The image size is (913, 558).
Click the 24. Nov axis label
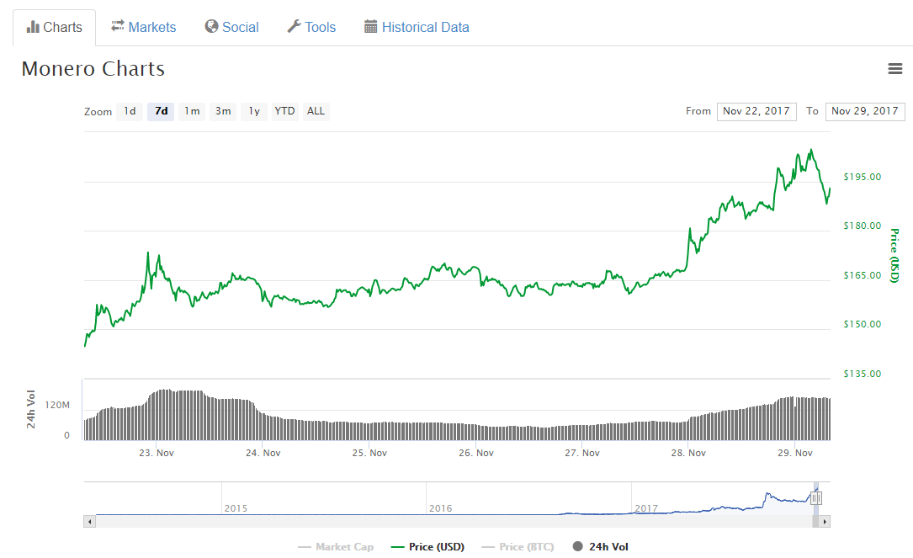(263, 453)
